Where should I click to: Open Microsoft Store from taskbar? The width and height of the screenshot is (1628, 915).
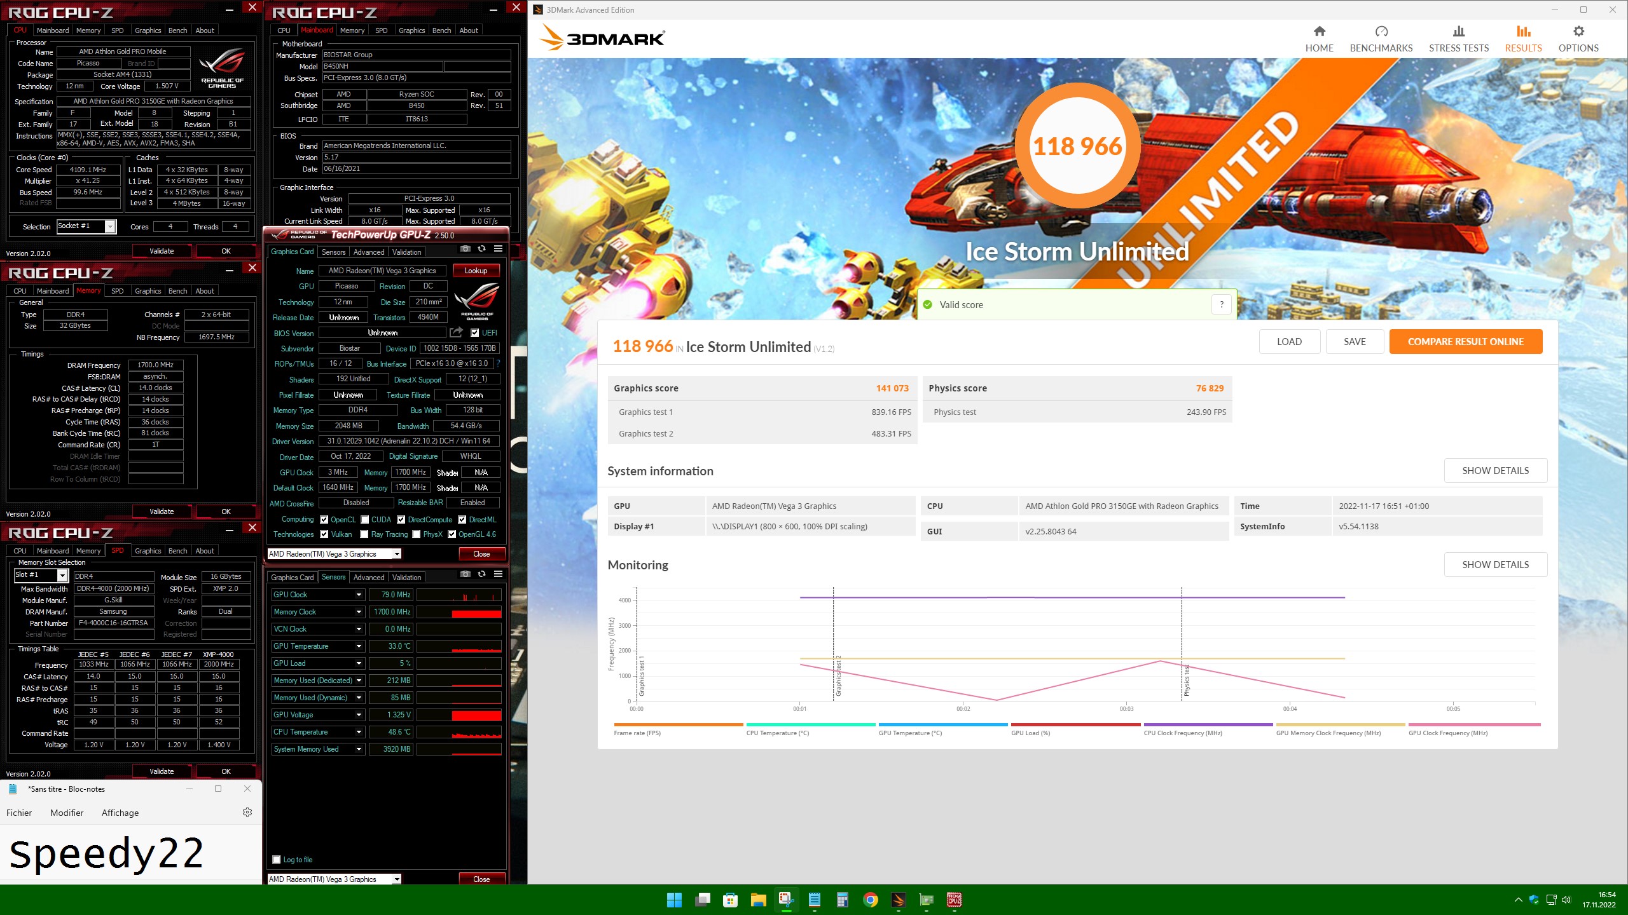[x=730, y=900]
